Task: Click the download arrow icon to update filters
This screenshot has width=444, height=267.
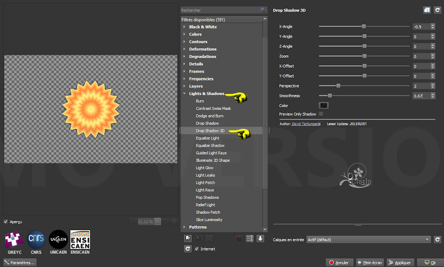Action: [x=260, y=238]
